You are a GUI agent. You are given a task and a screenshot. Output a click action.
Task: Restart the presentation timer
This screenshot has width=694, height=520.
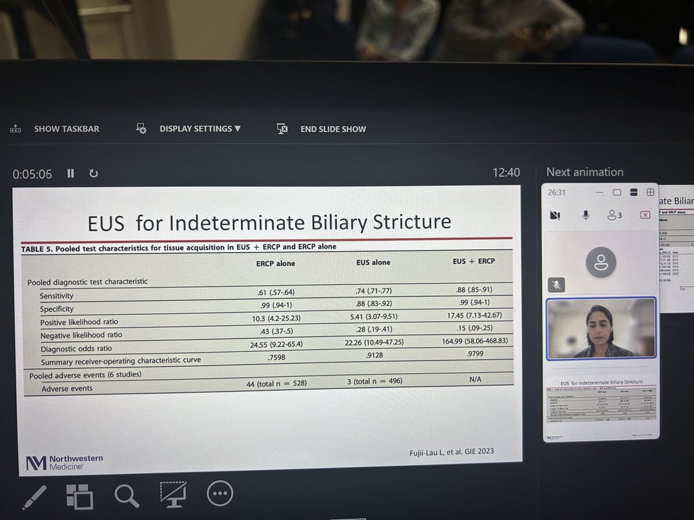94,173
